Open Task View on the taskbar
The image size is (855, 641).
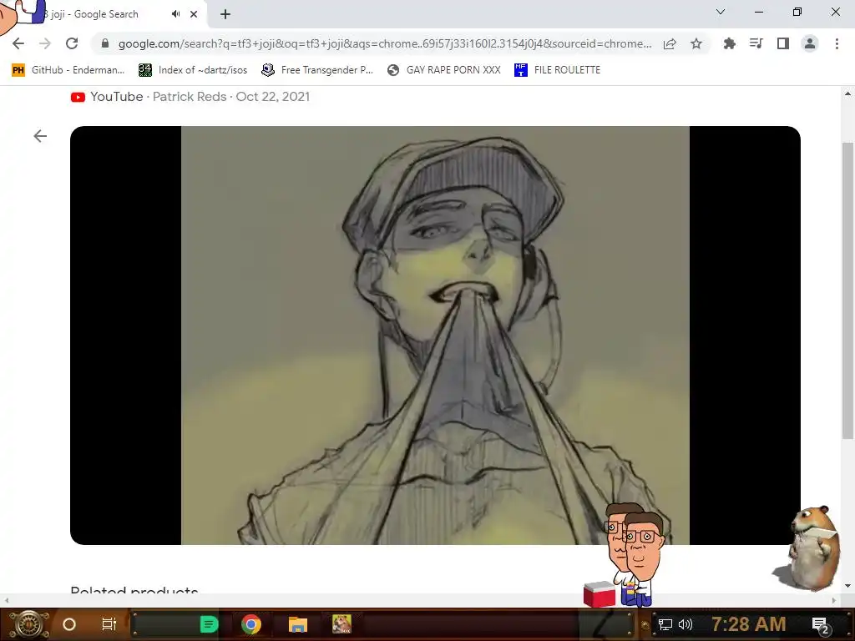click(109, 624)
